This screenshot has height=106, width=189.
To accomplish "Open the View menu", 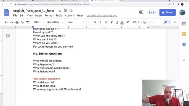I will click(x=30, y=16).
